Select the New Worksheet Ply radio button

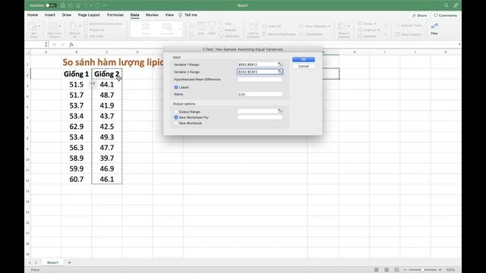pos(176,118)
